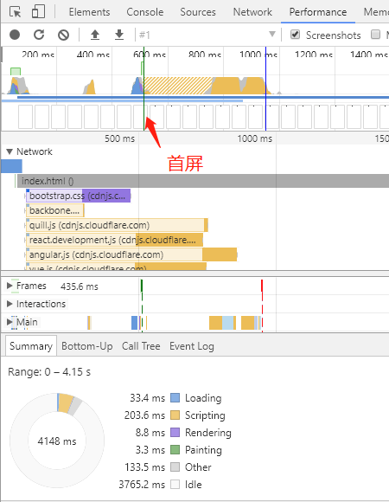
Task: Open the Bottom-Up tab
Action: 87,346
